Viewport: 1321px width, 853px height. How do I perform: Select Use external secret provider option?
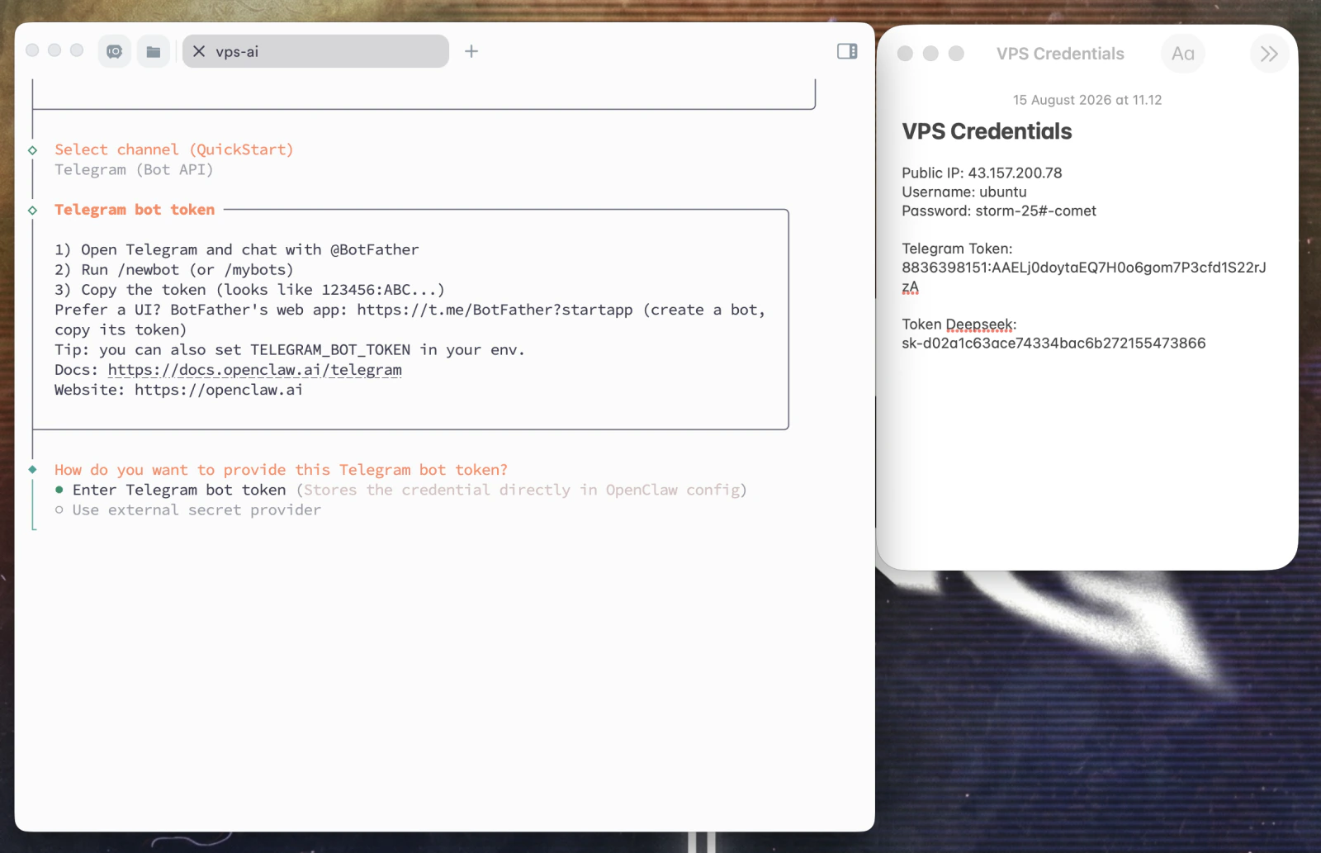188,509
